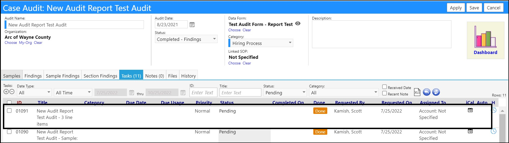Click the orange Done button for task 01091
This screenshot has height=143, width=509.
[x=320, y=111]
